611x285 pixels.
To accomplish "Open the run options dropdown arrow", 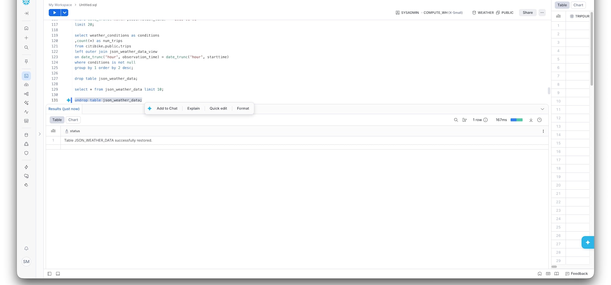I will [x=64, y=12].
